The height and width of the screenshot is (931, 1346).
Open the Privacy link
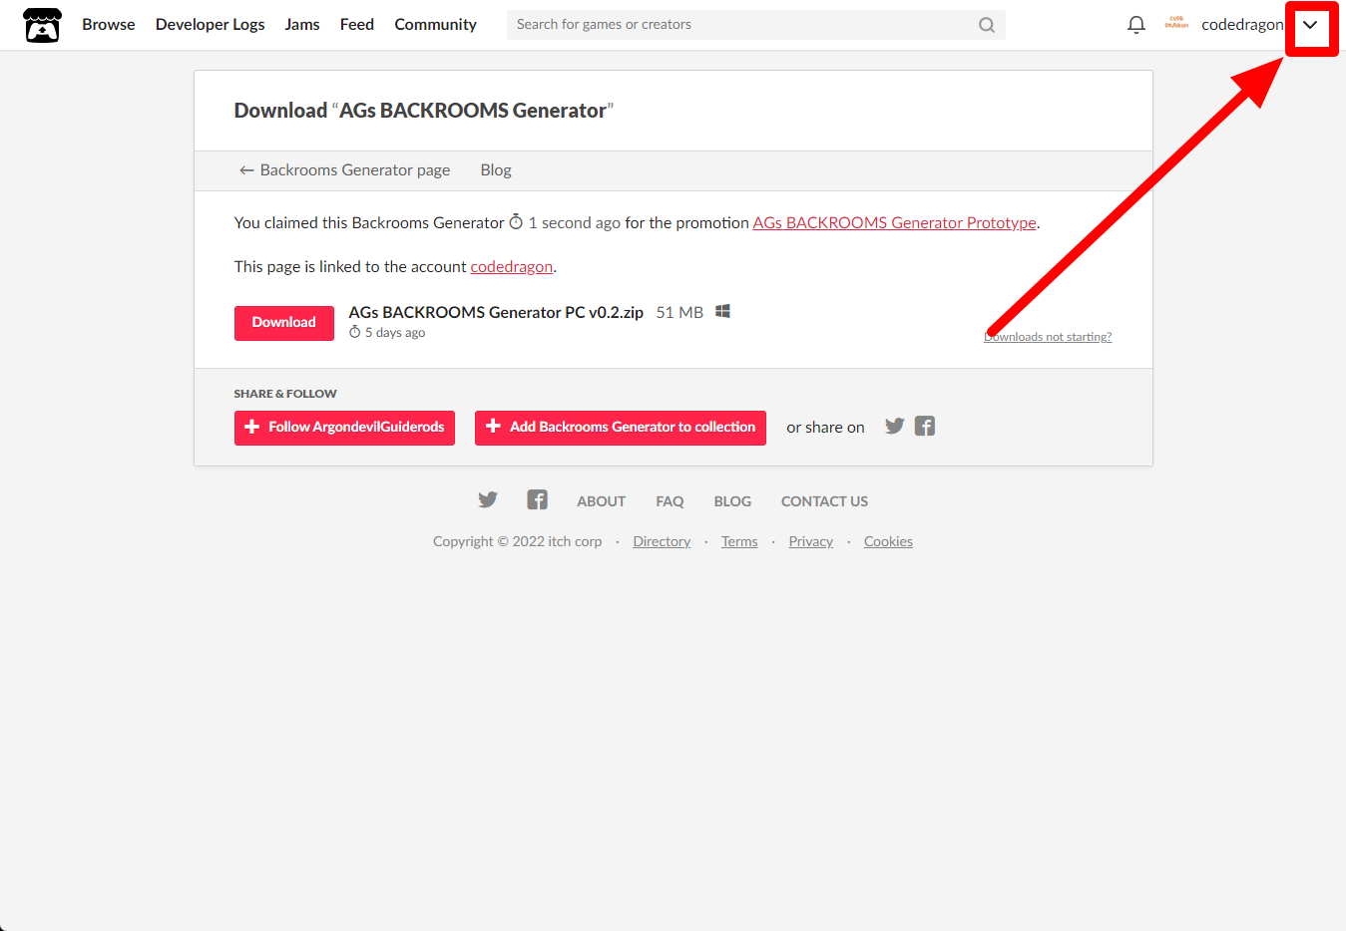coord(811,541)
